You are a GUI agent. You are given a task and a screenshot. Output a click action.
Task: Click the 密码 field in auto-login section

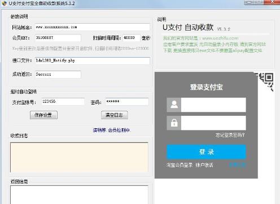coord(127,102)
